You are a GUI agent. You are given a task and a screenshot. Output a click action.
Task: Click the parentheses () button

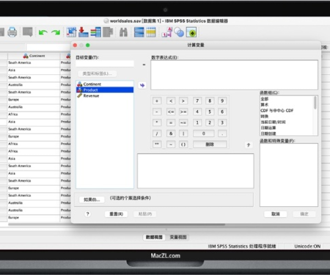coord(183,144)
